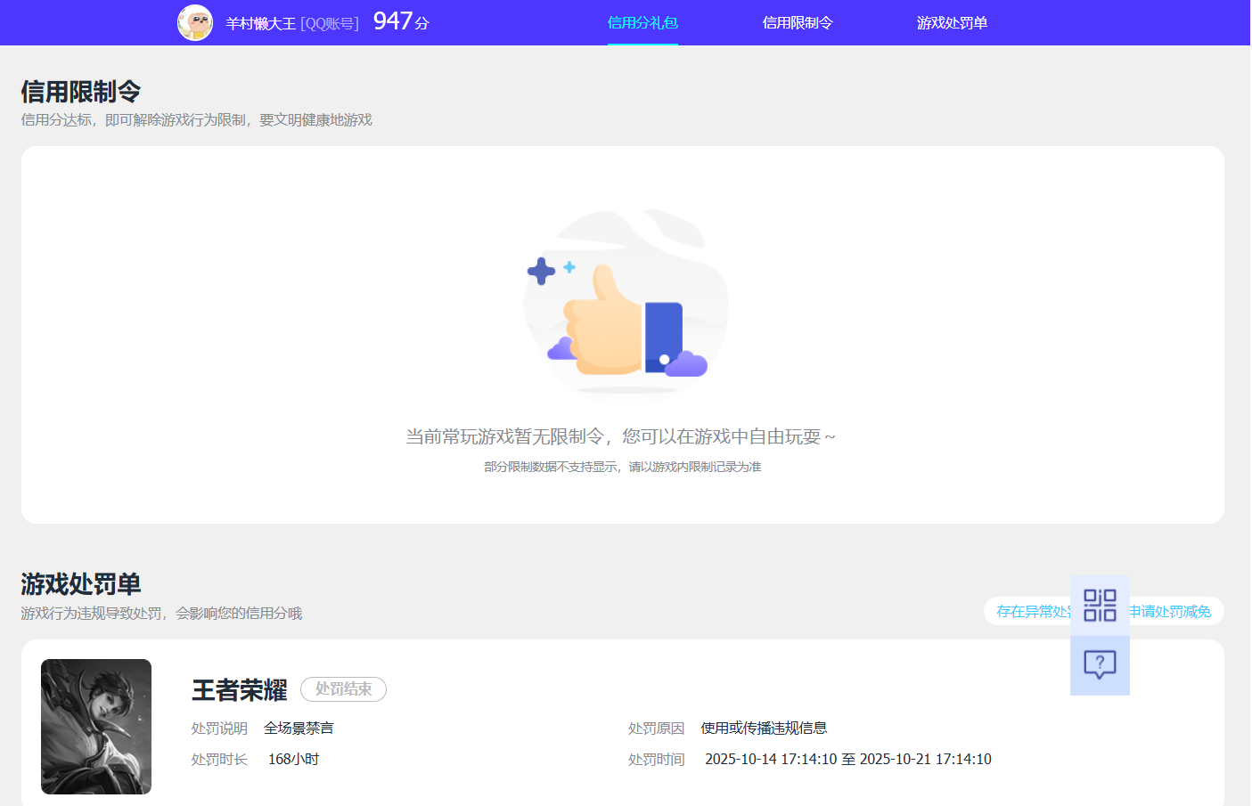The height and width of the screenshot is (806, 1252).
Task: Select the active 信用分礼包 tab
Action: [642, 23]
